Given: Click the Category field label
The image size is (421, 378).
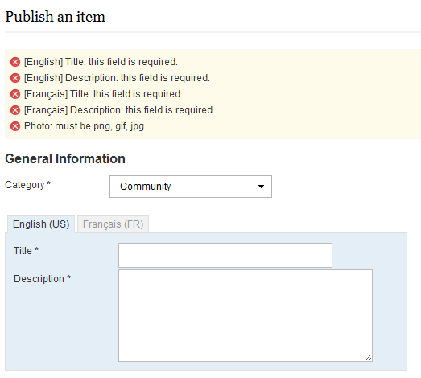Looking at the screenshot, I should [x=28, y=185].
